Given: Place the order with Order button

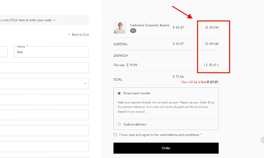Looking at the screenshot, I should [x=166, y=148].
